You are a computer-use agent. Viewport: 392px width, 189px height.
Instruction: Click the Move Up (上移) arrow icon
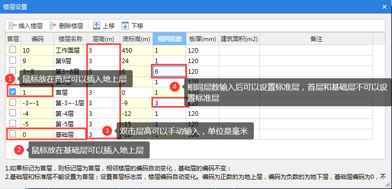click(x=97, y=26)
